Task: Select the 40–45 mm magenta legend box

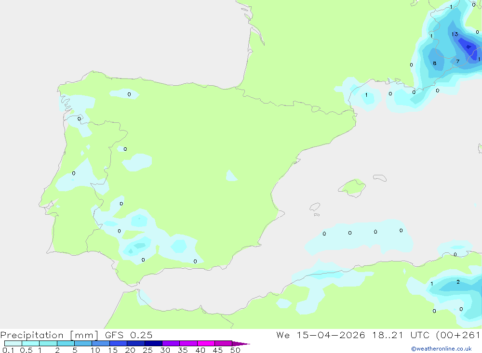Action: [206, 343]
